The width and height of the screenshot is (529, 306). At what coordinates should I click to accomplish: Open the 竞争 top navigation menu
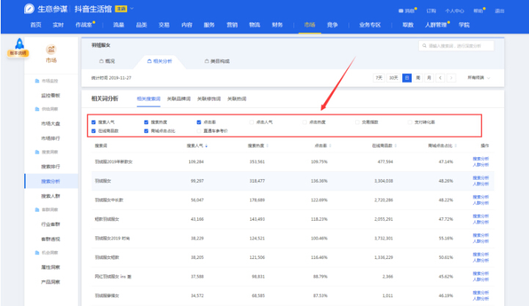coord(332,24)
